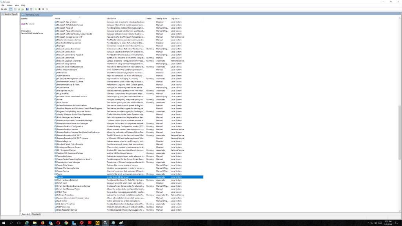Click the taskbar Search magnifier icon

(11, 223)
